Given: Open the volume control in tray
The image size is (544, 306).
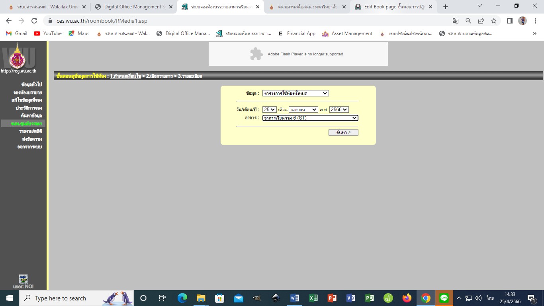Looking at the screenshot, I should click(x=478, y=298).
